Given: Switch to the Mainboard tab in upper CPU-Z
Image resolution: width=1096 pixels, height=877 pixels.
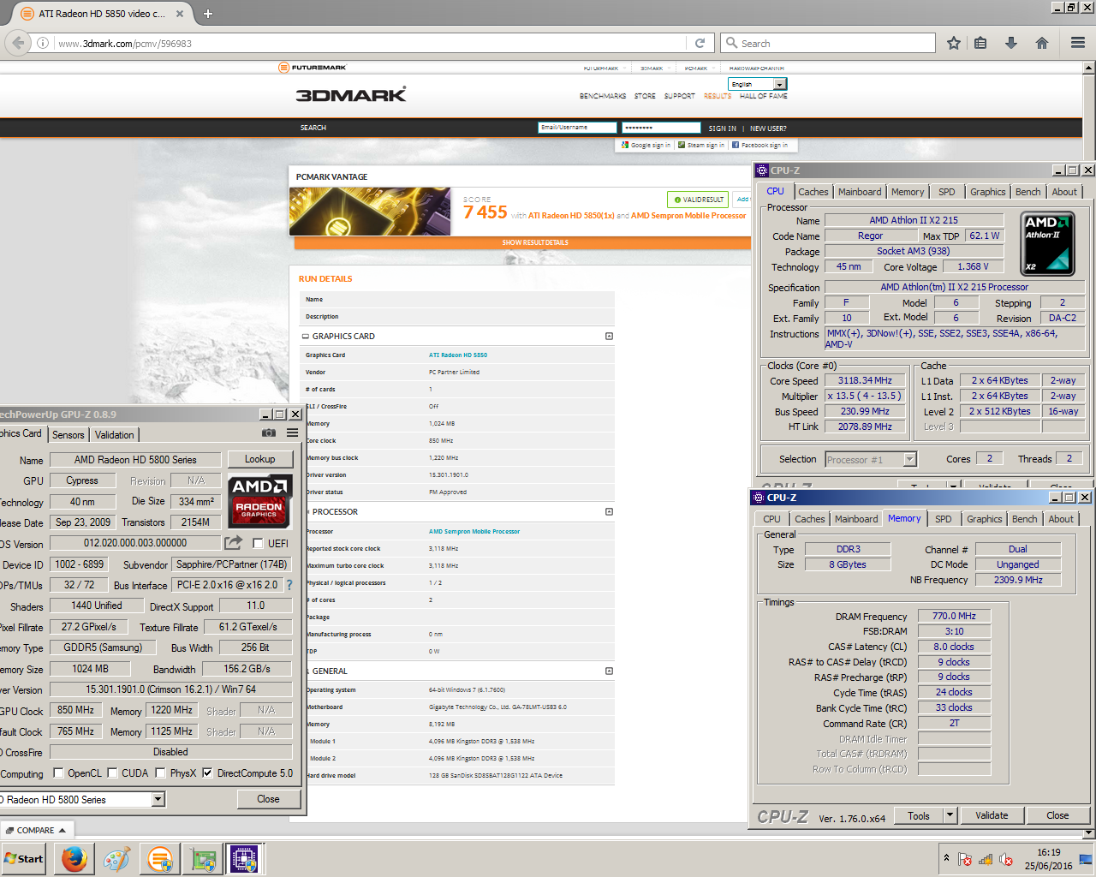Looking at the screenshot, I should tap(860, 192).
